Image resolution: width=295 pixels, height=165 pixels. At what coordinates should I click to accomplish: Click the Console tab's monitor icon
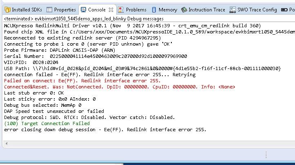(x=84, y=9)
